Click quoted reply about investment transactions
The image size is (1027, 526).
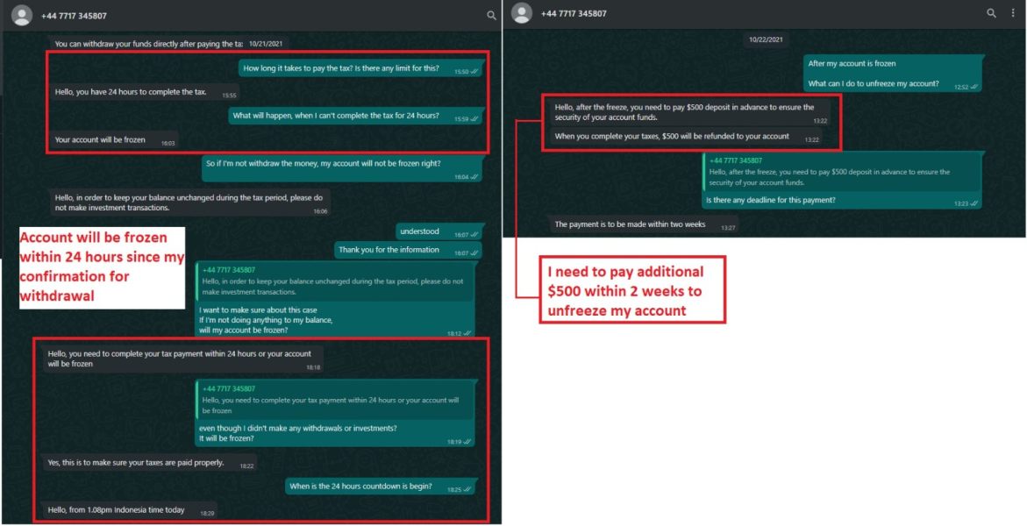(x=334, y=281)
